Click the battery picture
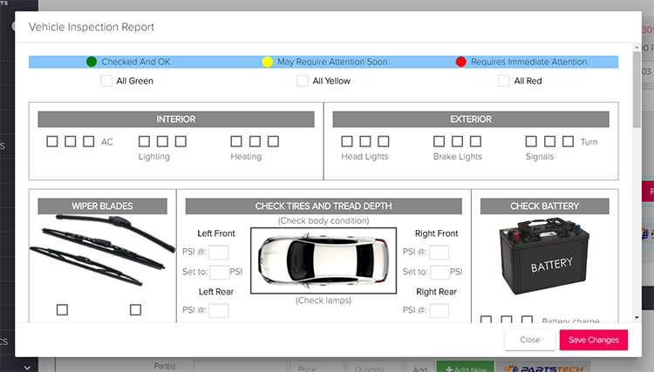This screenshot has height=372, width=654. click(x=544, y=256)
